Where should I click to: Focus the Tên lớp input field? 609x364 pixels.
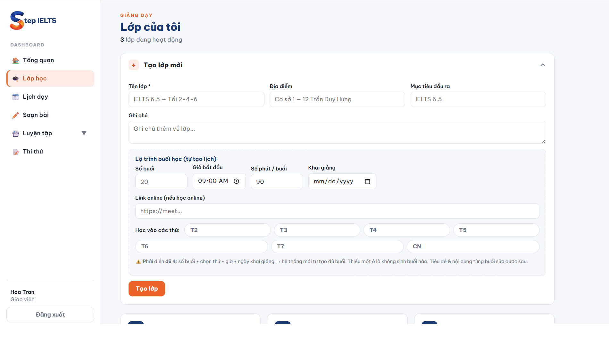tap(196, 99)
